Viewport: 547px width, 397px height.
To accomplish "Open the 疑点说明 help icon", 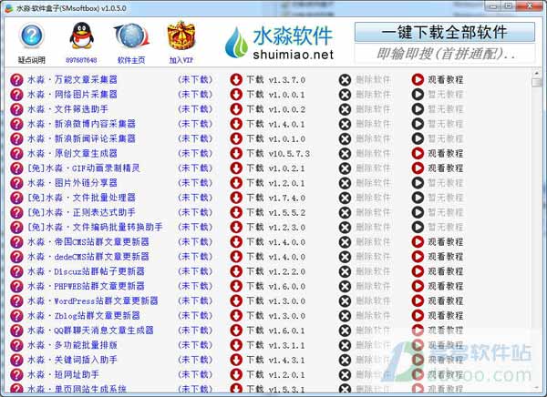I will 32,36.
